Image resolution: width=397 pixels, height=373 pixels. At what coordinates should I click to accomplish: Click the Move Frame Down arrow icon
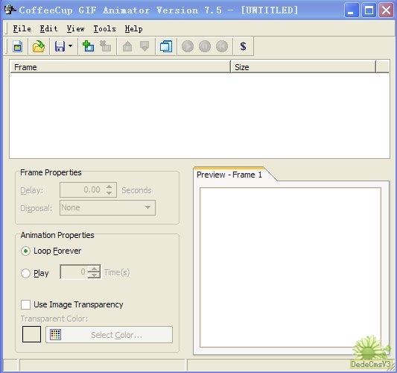(144, 46)
